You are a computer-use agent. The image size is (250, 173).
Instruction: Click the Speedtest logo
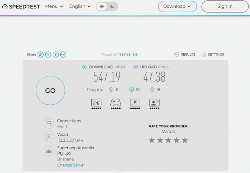pos(21,7)
